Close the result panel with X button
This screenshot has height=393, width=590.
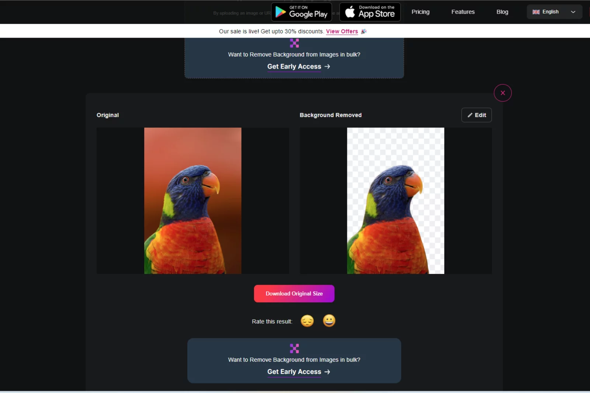click(x=503, y=93)
